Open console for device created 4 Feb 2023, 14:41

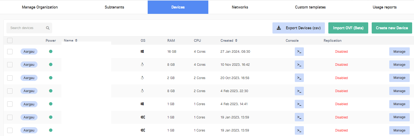coord(299,104)
